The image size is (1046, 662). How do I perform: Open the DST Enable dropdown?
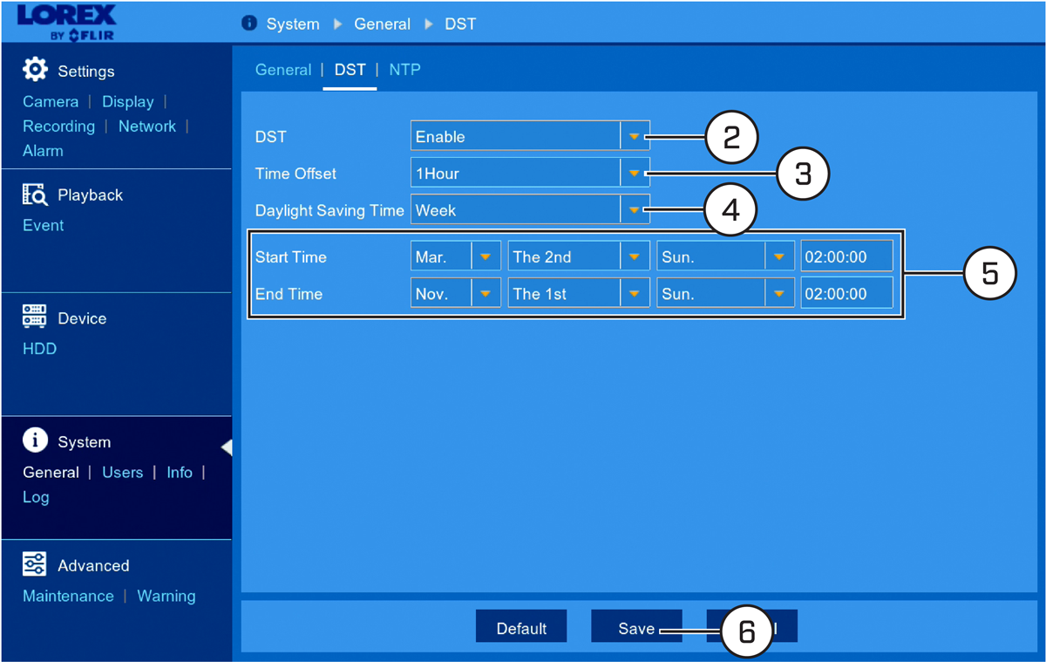530,137
